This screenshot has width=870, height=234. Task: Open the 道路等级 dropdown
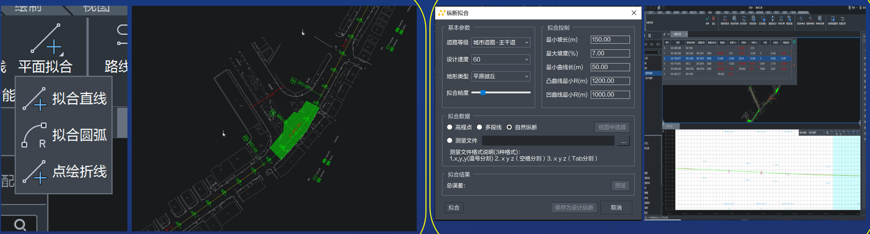pyautogui.click(x=501, y=43)
